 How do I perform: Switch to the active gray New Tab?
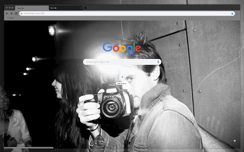coord(32,8)
